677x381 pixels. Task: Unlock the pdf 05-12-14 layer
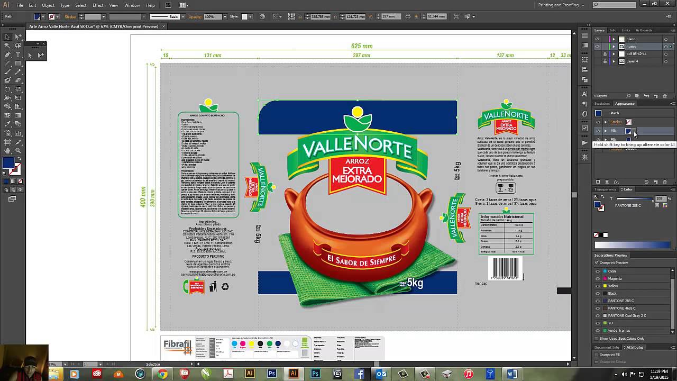click(x=605, y=54)
